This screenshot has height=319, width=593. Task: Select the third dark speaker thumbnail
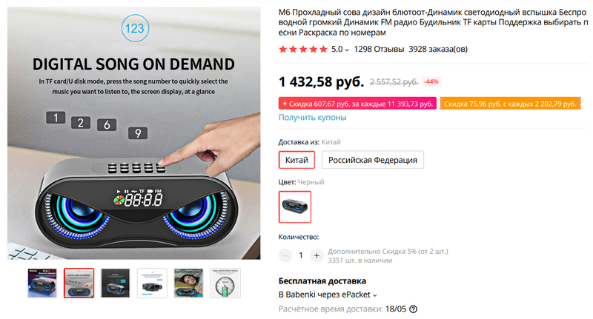[116, 283]
